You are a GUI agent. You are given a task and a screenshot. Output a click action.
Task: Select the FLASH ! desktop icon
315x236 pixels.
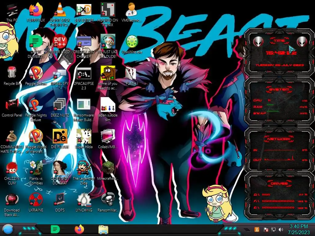coord(132,76)
